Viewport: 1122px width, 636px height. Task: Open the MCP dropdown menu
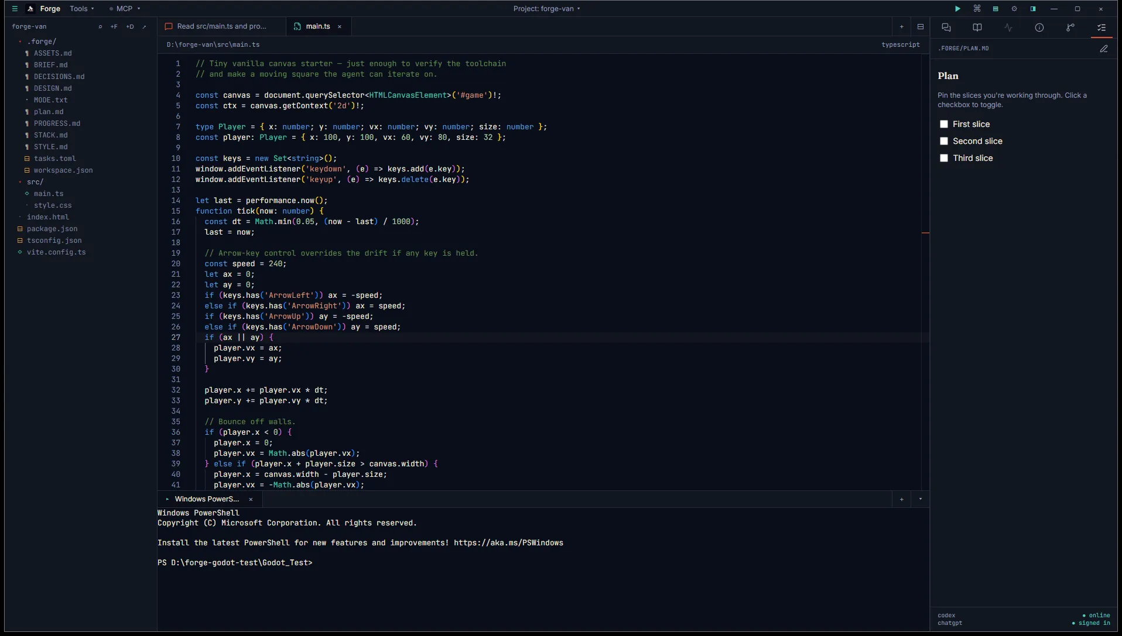pyautogui.click(x=125, y=9)
